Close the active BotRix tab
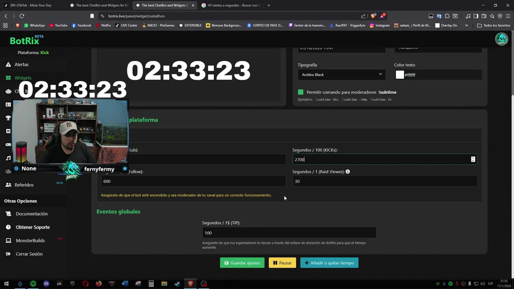Image resolution: width=514 pixels, height=289 pixels. click(193, 5)
